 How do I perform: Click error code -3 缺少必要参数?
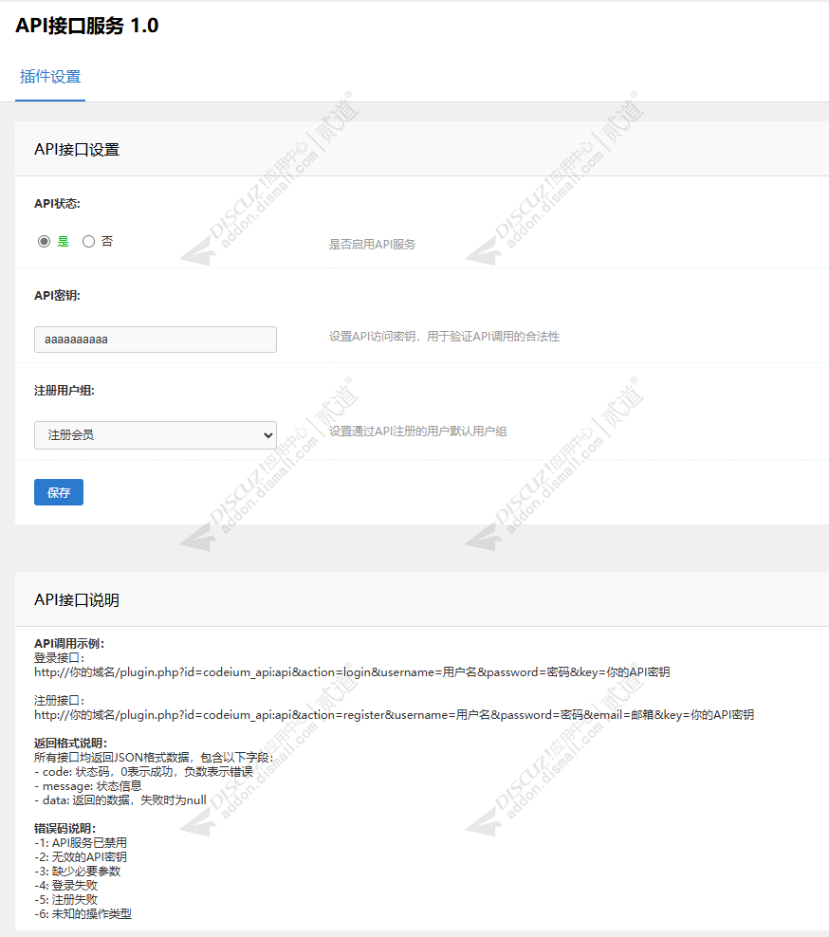click(x=78, y=872)
